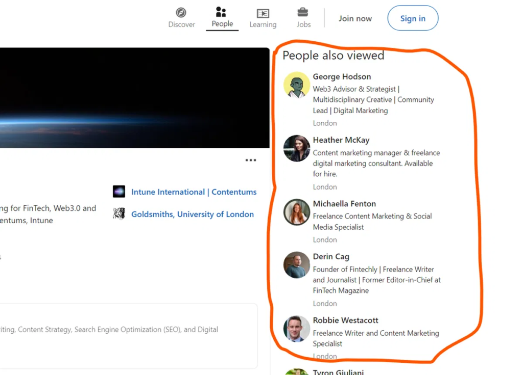Switch to the Jobs tab
Viewport: 523px width, 375px height.
(303, 18)
